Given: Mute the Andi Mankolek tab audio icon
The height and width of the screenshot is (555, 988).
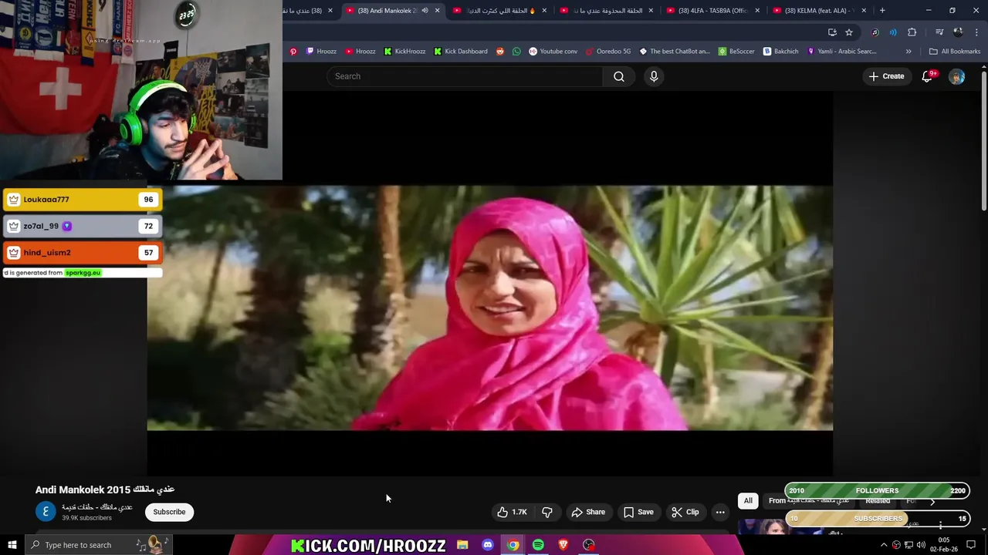Looking at the screenshot, I should tap(425, 11).
